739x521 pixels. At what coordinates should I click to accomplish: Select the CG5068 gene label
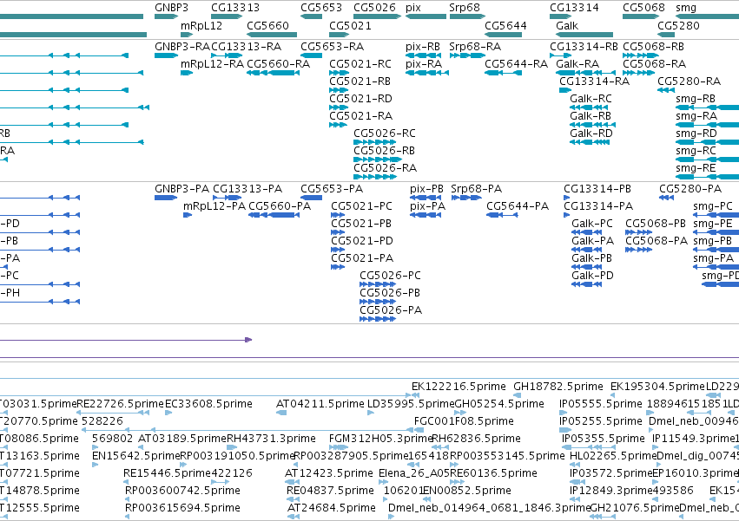pos(643,8)
